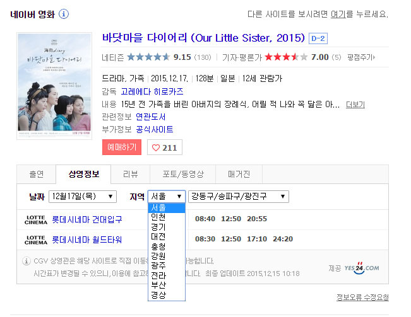This screenshot has width=411, height=317.
Task: Click the critic score 7.00
Action: 320,57
